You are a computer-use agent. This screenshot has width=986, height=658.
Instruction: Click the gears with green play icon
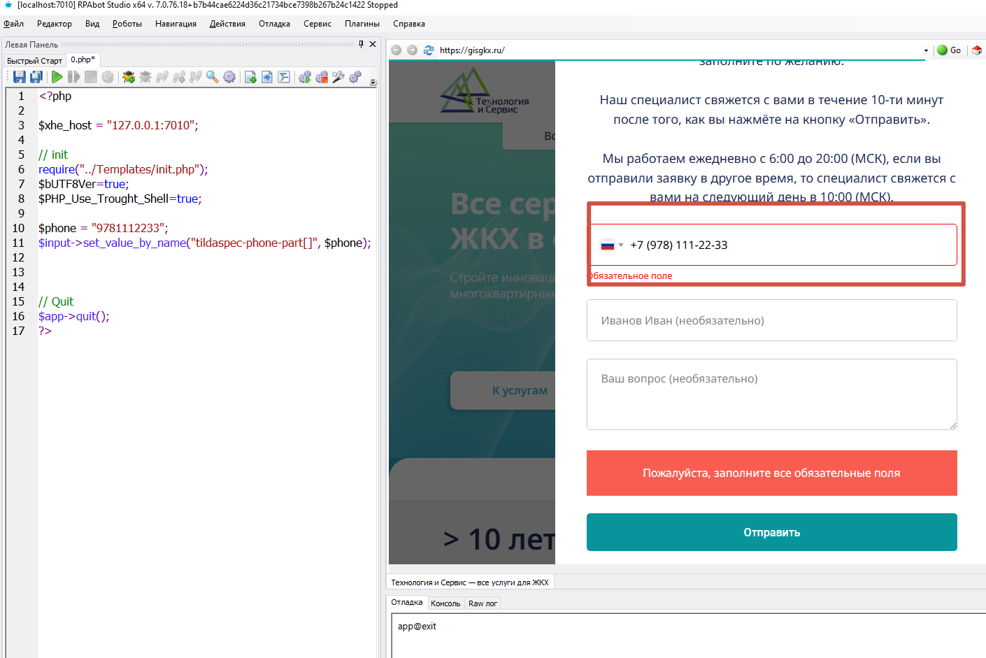pyautogui.click(x=305, y=77)
